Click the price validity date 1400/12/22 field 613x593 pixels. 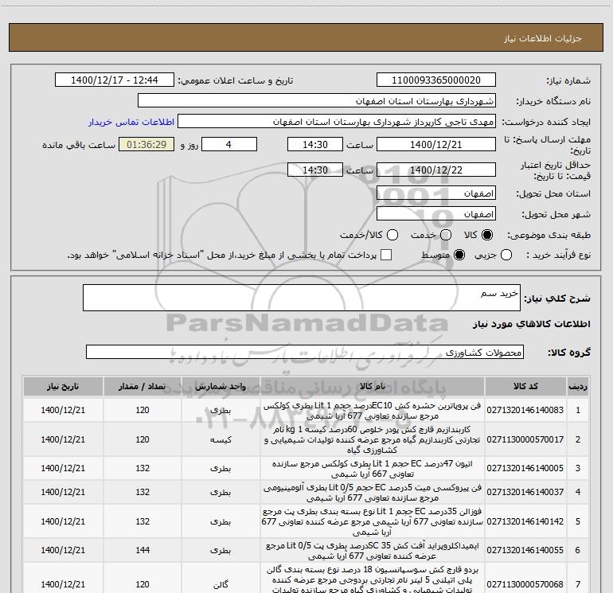pos(436,170)
